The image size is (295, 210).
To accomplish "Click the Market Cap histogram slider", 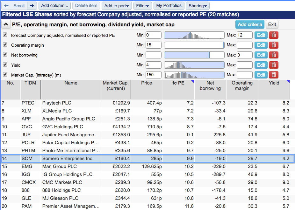I will point(194,75).
